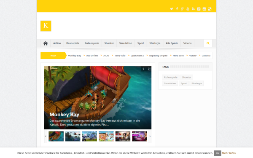
Task: Select the food game thumbnail
Action: (106, 136)
